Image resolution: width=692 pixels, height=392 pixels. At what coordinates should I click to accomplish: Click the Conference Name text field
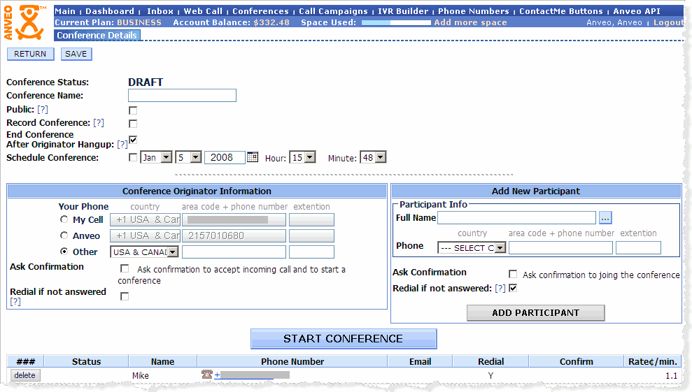[182, 96]
